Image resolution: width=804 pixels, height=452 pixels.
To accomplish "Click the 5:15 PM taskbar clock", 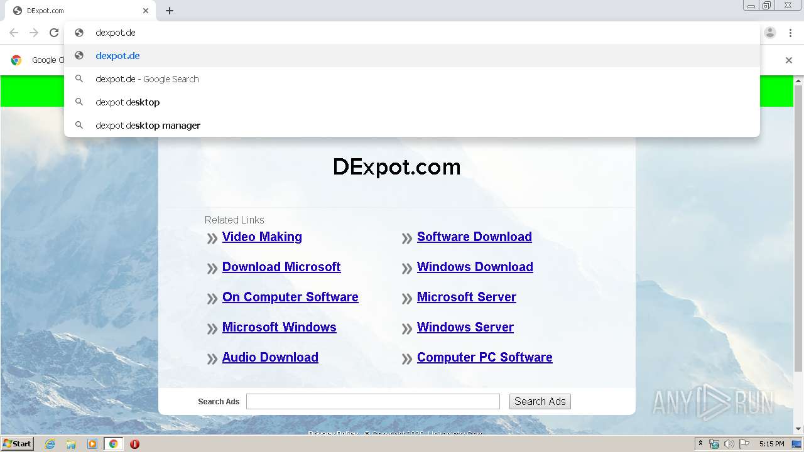I will coord(771,444).
